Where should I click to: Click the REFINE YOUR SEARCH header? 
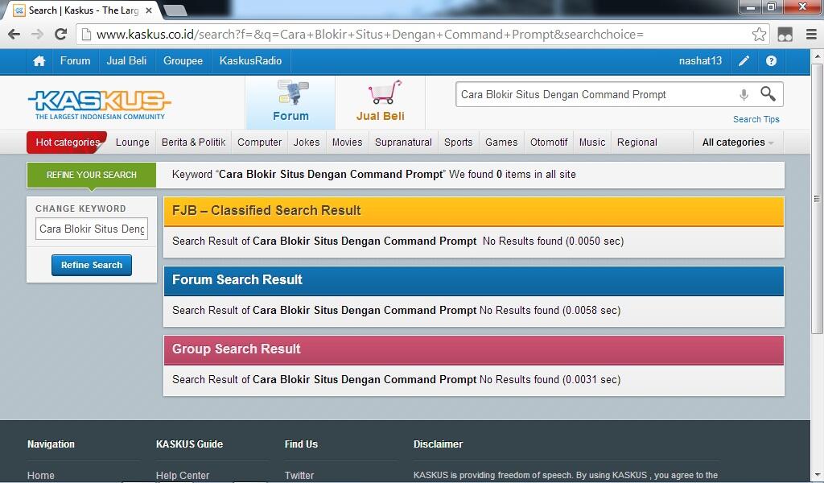(x=92, y=175)
